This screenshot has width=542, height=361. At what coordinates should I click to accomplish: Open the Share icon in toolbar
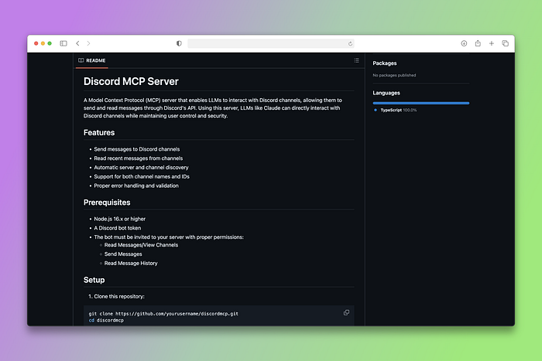click(478, 43)
